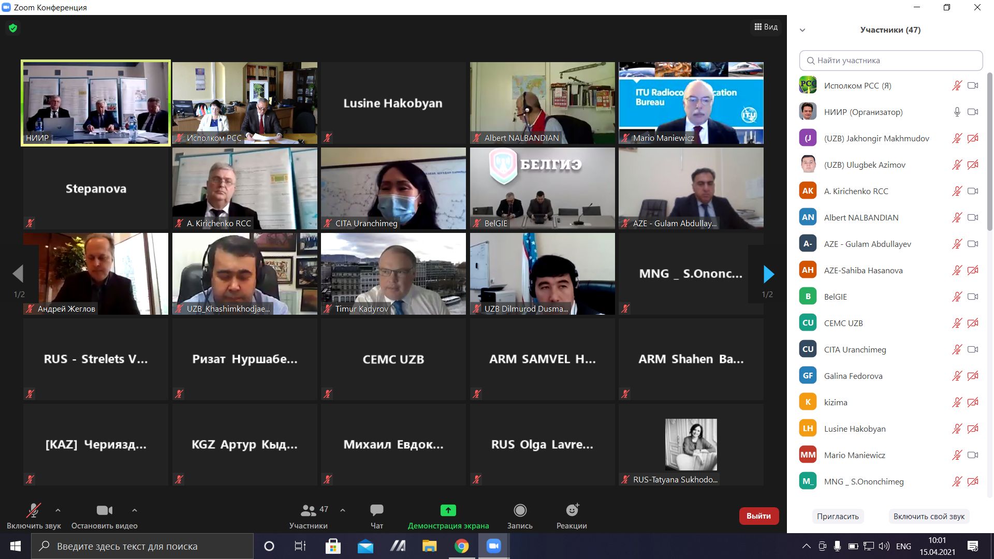Open the Mail app on taskbar

366,546
